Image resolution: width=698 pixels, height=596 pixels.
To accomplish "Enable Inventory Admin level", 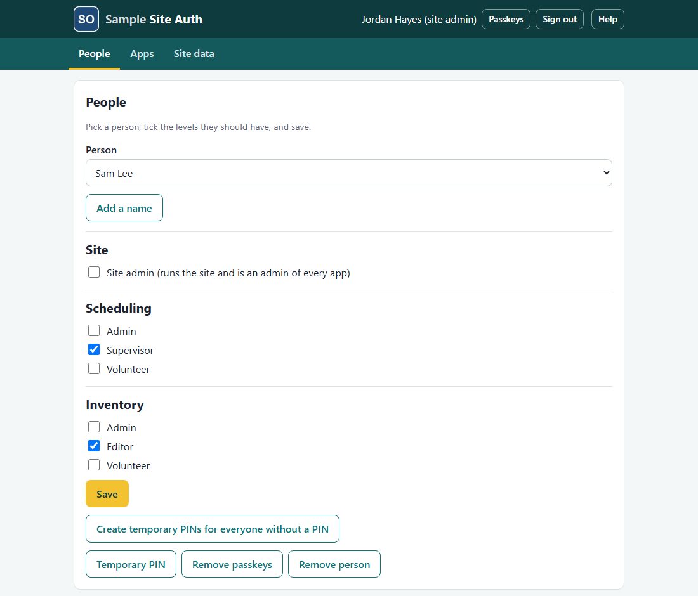I will 94,427.
